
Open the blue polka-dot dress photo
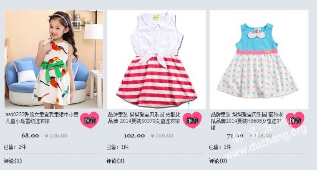pyautogui.click(x=259, y=60)
